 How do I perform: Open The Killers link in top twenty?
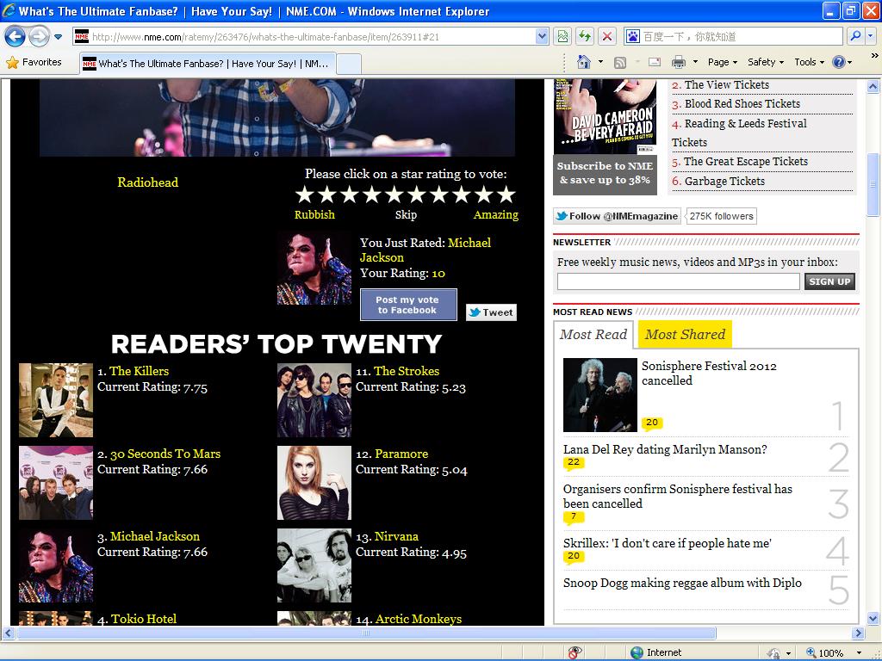[139, 371]
